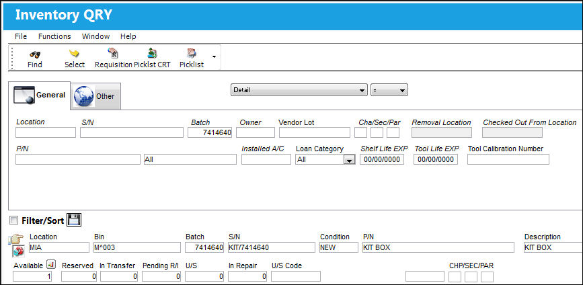Click the All field next to P/N
The width and height of the screenshot is (583, 285).
click(190, 159)
